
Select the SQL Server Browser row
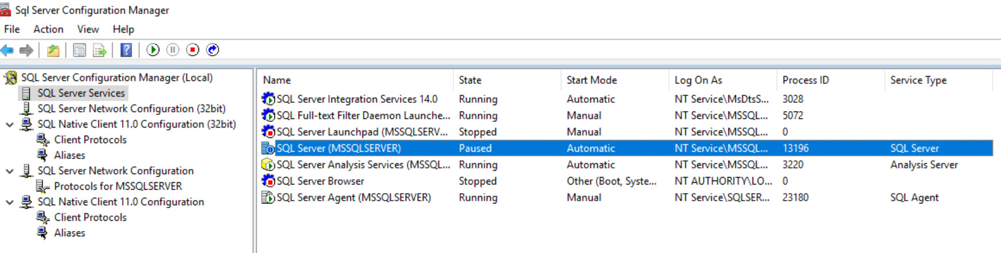626,181
